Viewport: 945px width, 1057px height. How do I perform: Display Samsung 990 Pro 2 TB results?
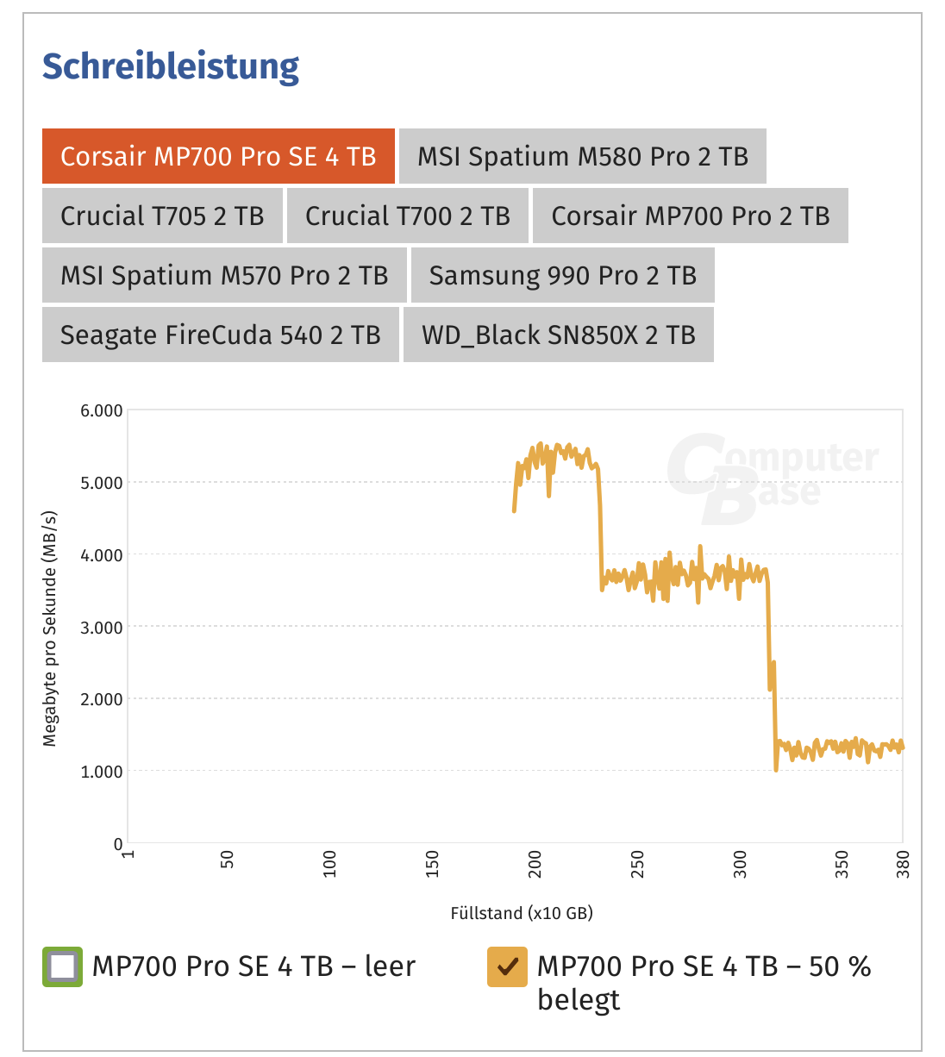[x=562, y=275]
